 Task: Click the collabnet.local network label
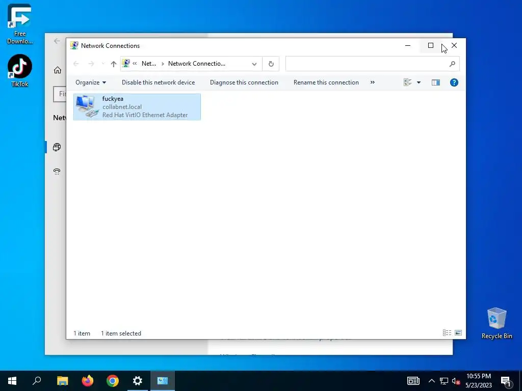[122, 107]
